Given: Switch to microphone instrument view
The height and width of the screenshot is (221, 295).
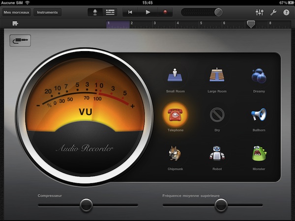Looking at the screenshot, I should (95, 12).
